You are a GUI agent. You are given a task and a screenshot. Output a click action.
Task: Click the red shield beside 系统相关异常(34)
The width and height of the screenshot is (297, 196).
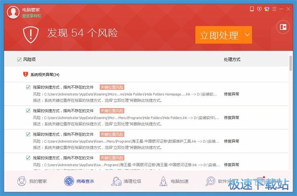[26, 74]
